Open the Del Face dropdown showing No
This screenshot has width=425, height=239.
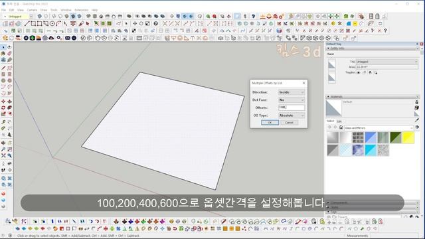click(x=292, y=100)
